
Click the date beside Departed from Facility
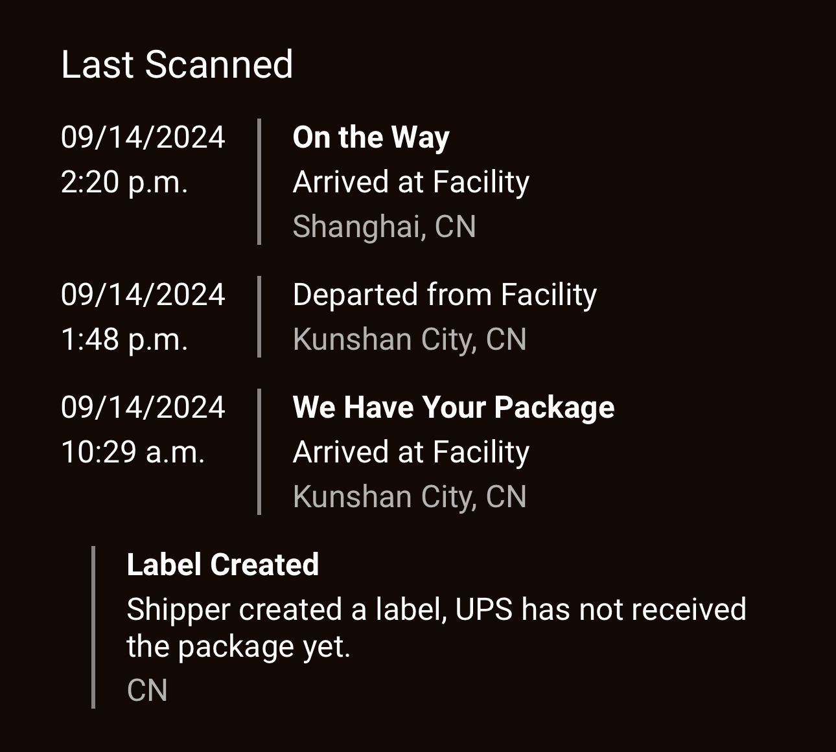(143, 295)
